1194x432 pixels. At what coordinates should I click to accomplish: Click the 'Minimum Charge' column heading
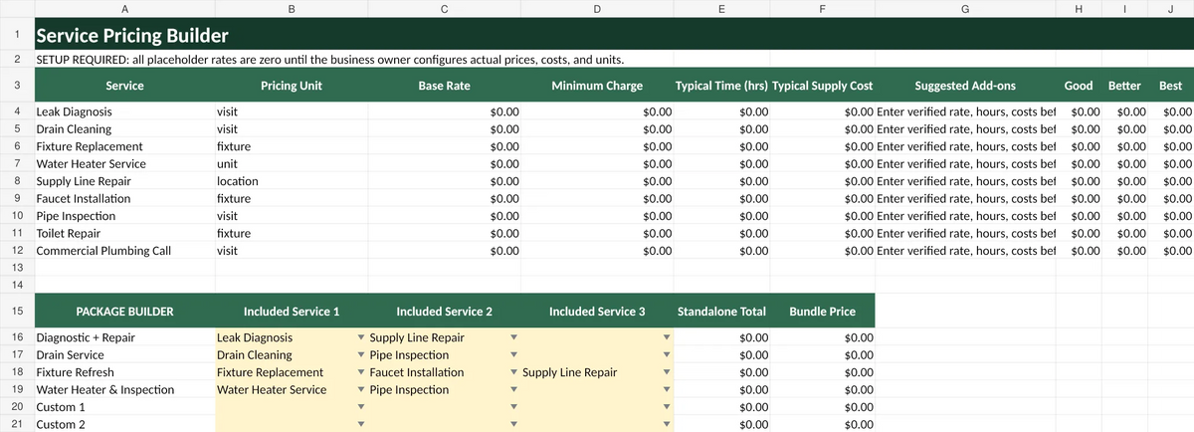[597, 86]
